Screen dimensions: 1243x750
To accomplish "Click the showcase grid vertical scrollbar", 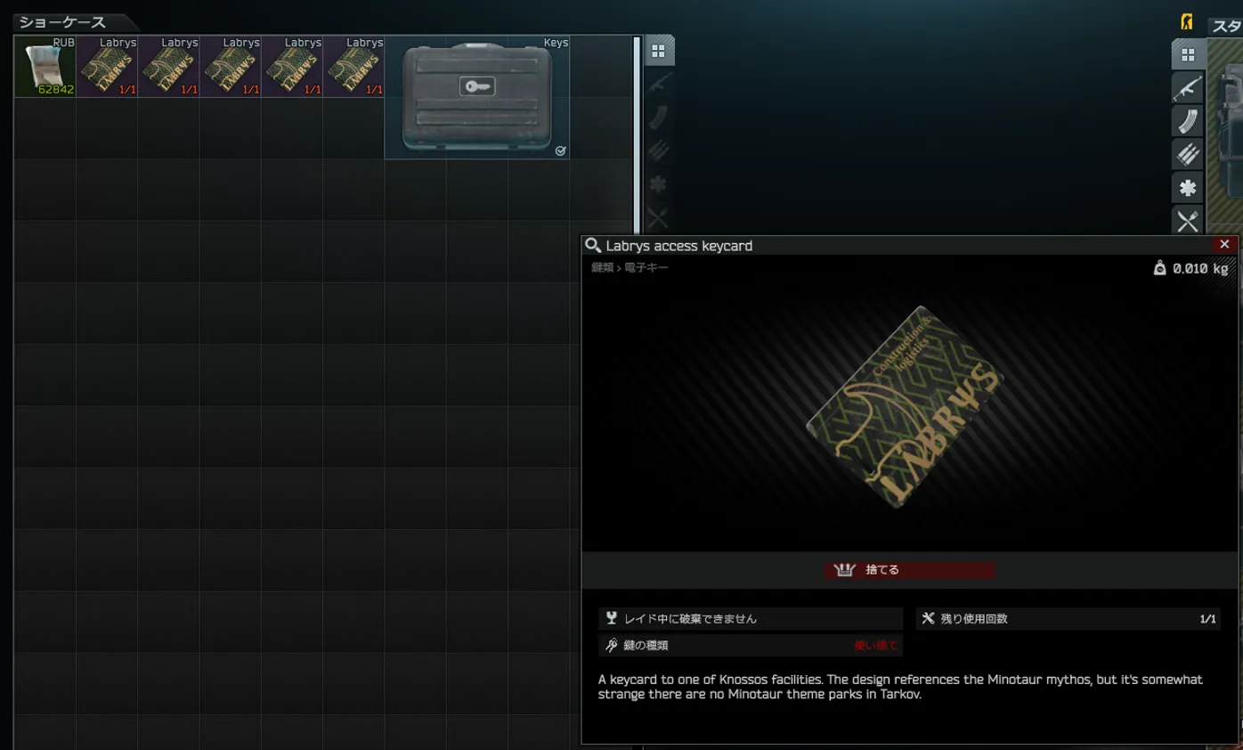I will click(637, 134).
